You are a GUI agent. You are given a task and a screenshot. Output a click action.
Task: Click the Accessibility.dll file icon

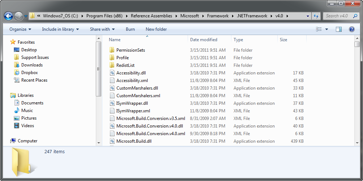pyautogui.click(x=112, y=73)
